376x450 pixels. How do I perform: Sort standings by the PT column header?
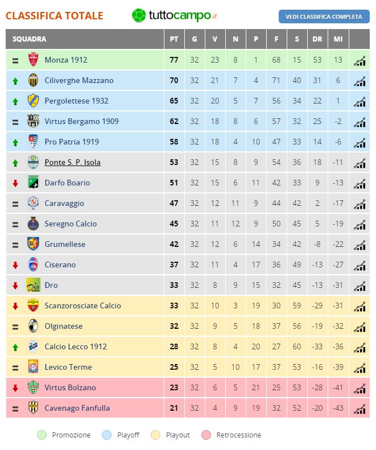tap(174, 39)
